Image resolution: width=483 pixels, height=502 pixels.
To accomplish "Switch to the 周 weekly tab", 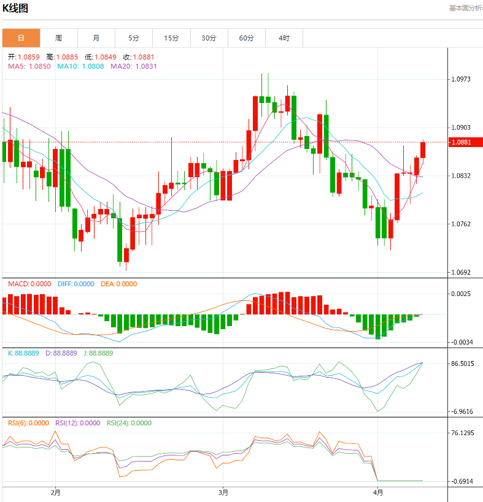I will [58, 38].
